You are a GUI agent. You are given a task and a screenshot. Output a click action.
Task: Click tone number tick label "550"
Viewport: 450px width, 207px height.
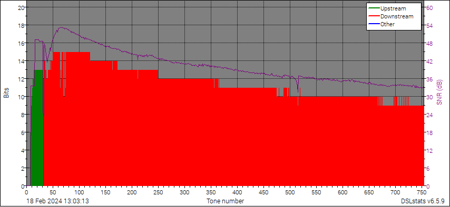tap(317, 192)
